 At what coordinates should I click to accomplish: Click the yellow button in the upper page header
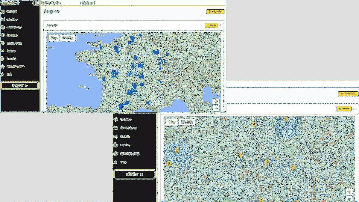(x=215, y=11)
